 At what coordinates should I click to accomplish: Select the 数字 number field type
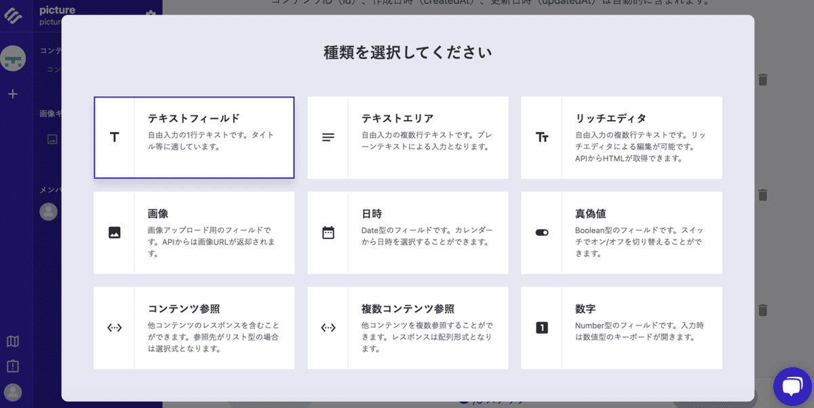[621, 327]
